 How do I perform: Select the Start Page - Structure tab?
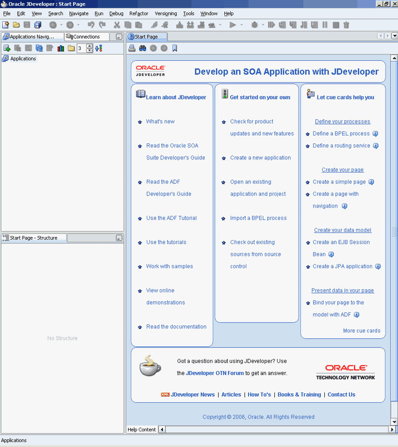33,238
